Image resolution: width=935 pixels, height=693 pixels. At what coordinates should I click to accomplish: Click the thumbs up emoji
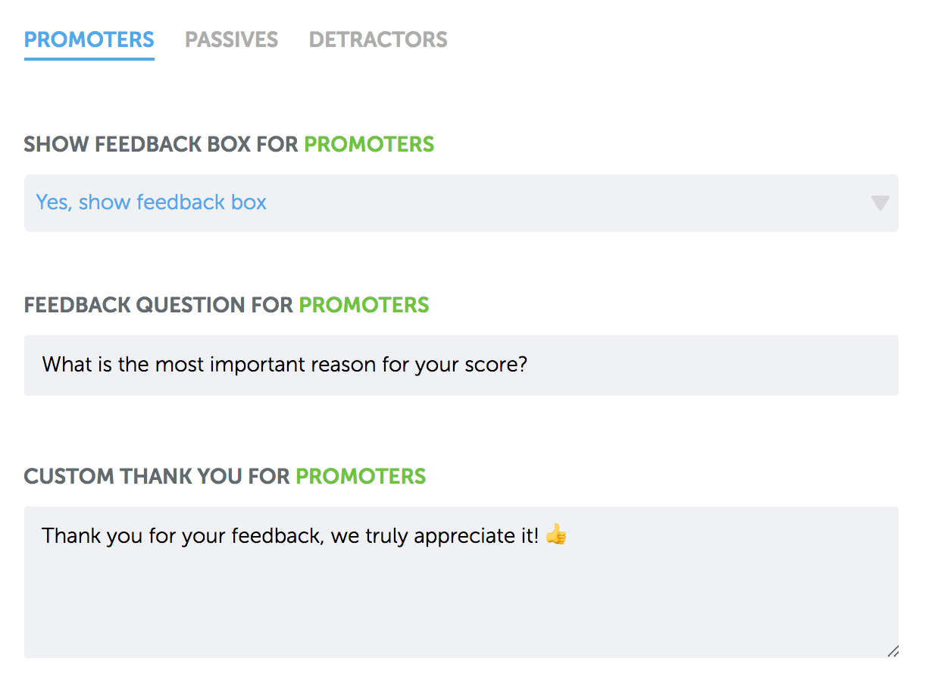click(x=556, y=535)
